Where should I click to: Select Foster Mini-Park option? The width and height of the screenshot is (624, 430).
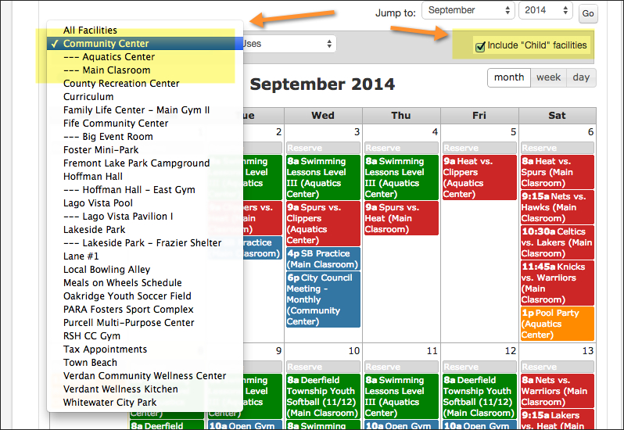(145, 150)
